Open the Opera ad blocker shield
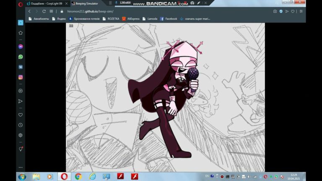The height and width of the screenshot is (181, 322). coord(281,11)
